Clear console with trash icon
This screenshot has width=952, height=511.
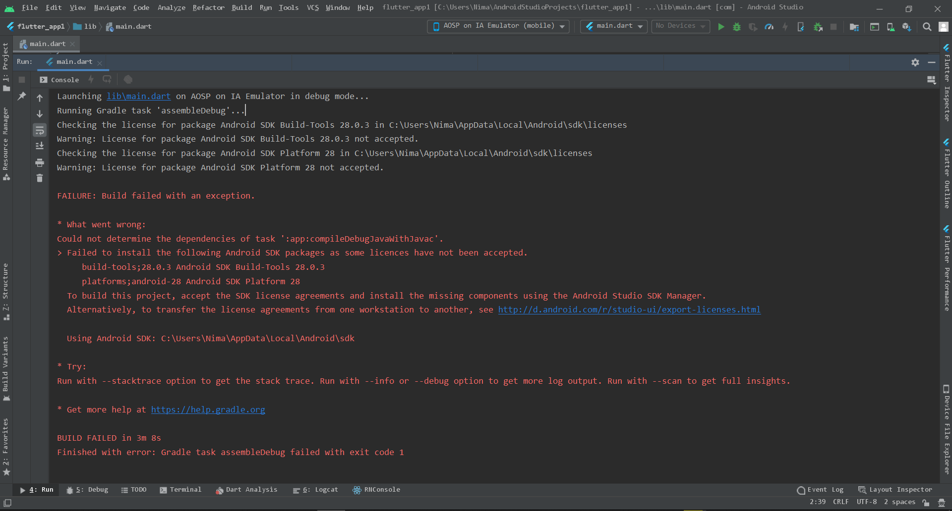[x=40, y=178]
